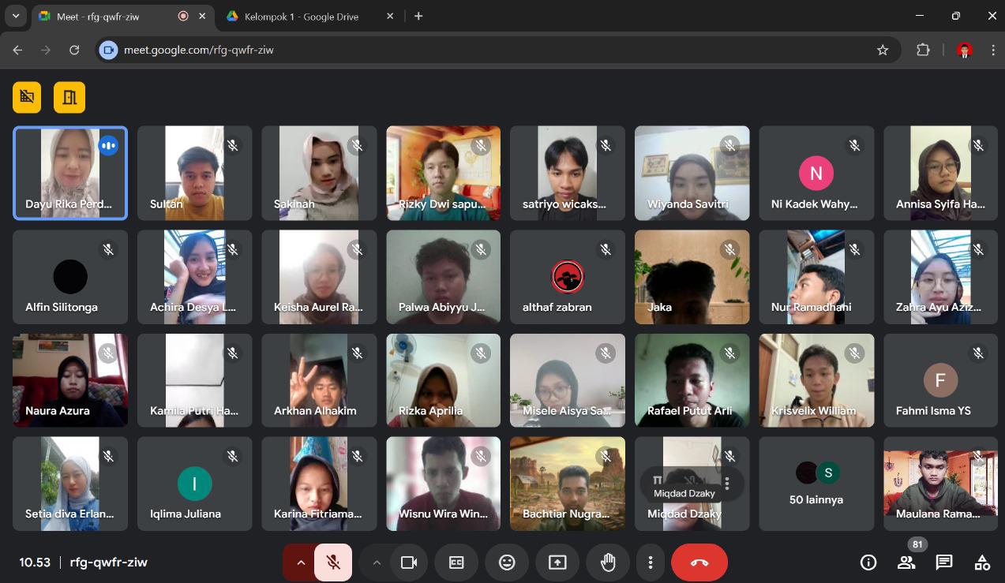Expand the audio settings chevron
Viewport: 1005px width, 583px height.
300,562
